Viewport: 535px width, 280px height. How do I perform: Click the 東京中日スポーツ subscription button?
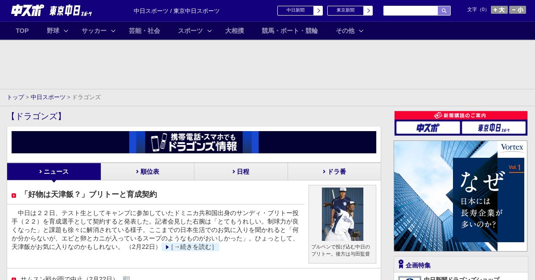[x=494, y=128]
